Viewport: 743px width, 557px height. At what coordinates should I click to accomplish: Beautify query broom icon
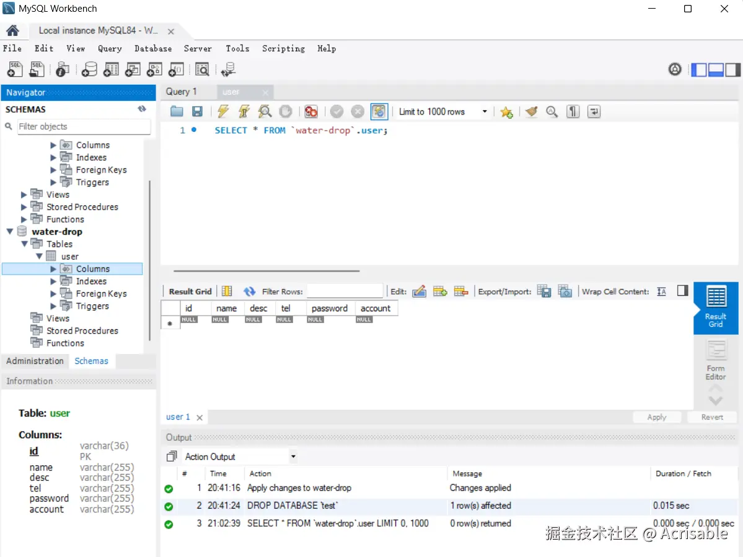click(531, 111)
